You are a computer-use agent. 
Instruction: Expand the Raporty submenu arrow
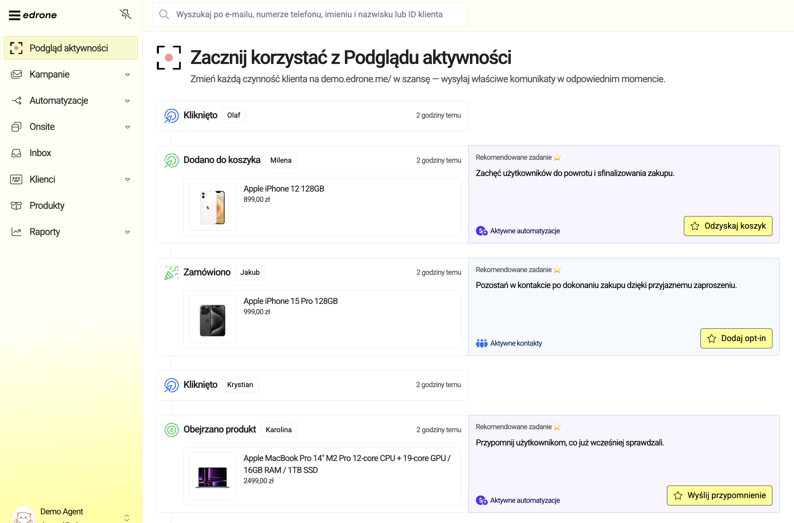127,232
